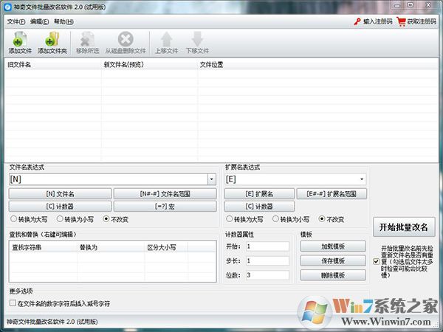
Task: Enable inserting minus sign after digits
Action: 13,303
